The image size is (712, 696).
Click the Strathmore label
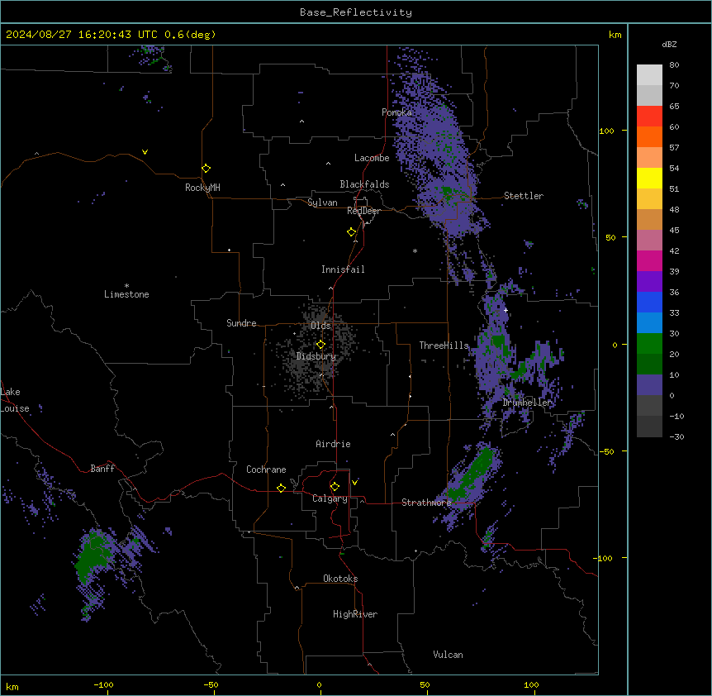point(426,503)
